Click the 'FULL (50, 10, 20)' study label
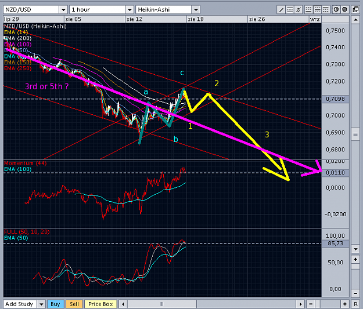 (x=27, y=232)
